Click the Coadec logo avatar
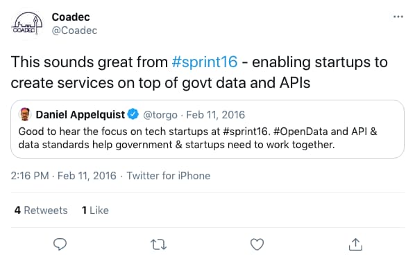The height and width of the screenshot is (261, 415). pyautogui.click(x=28, y=24)
